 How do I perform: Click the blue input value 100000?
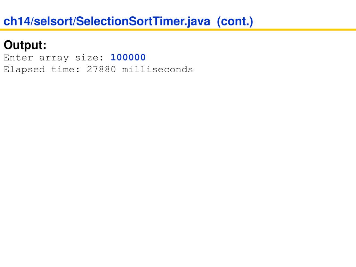128,57
